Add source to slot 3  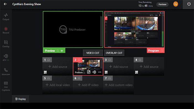pyautogui.click(x=119, y=67)
